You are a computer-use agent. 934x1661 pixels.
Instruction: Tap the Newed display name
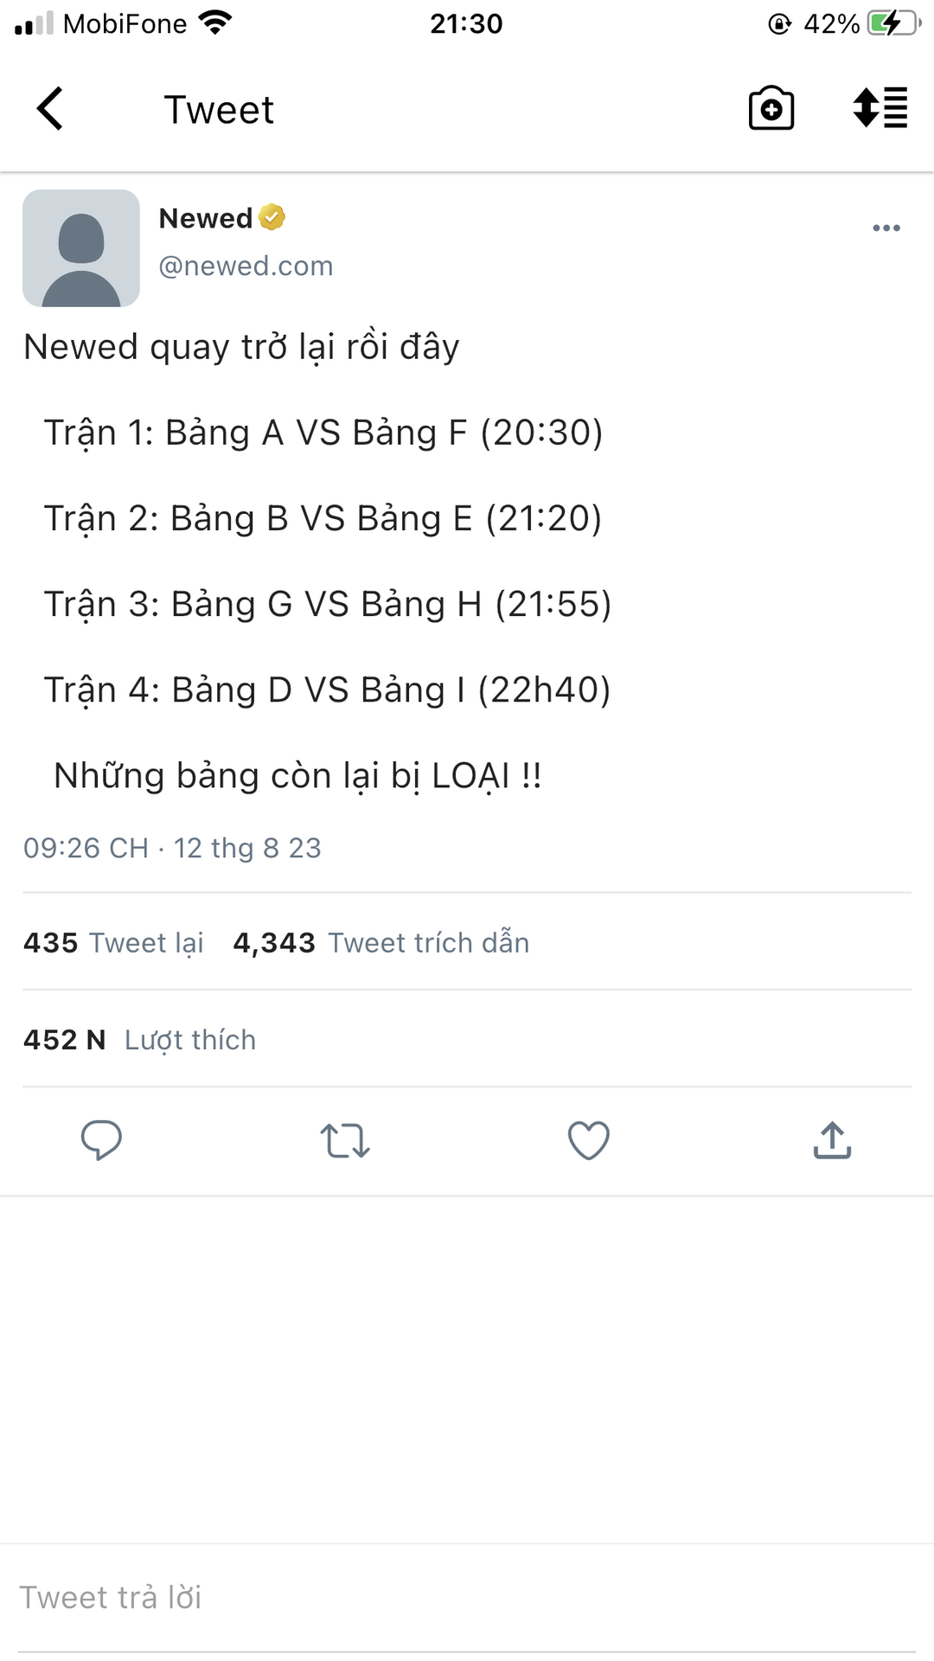(206, 218)
